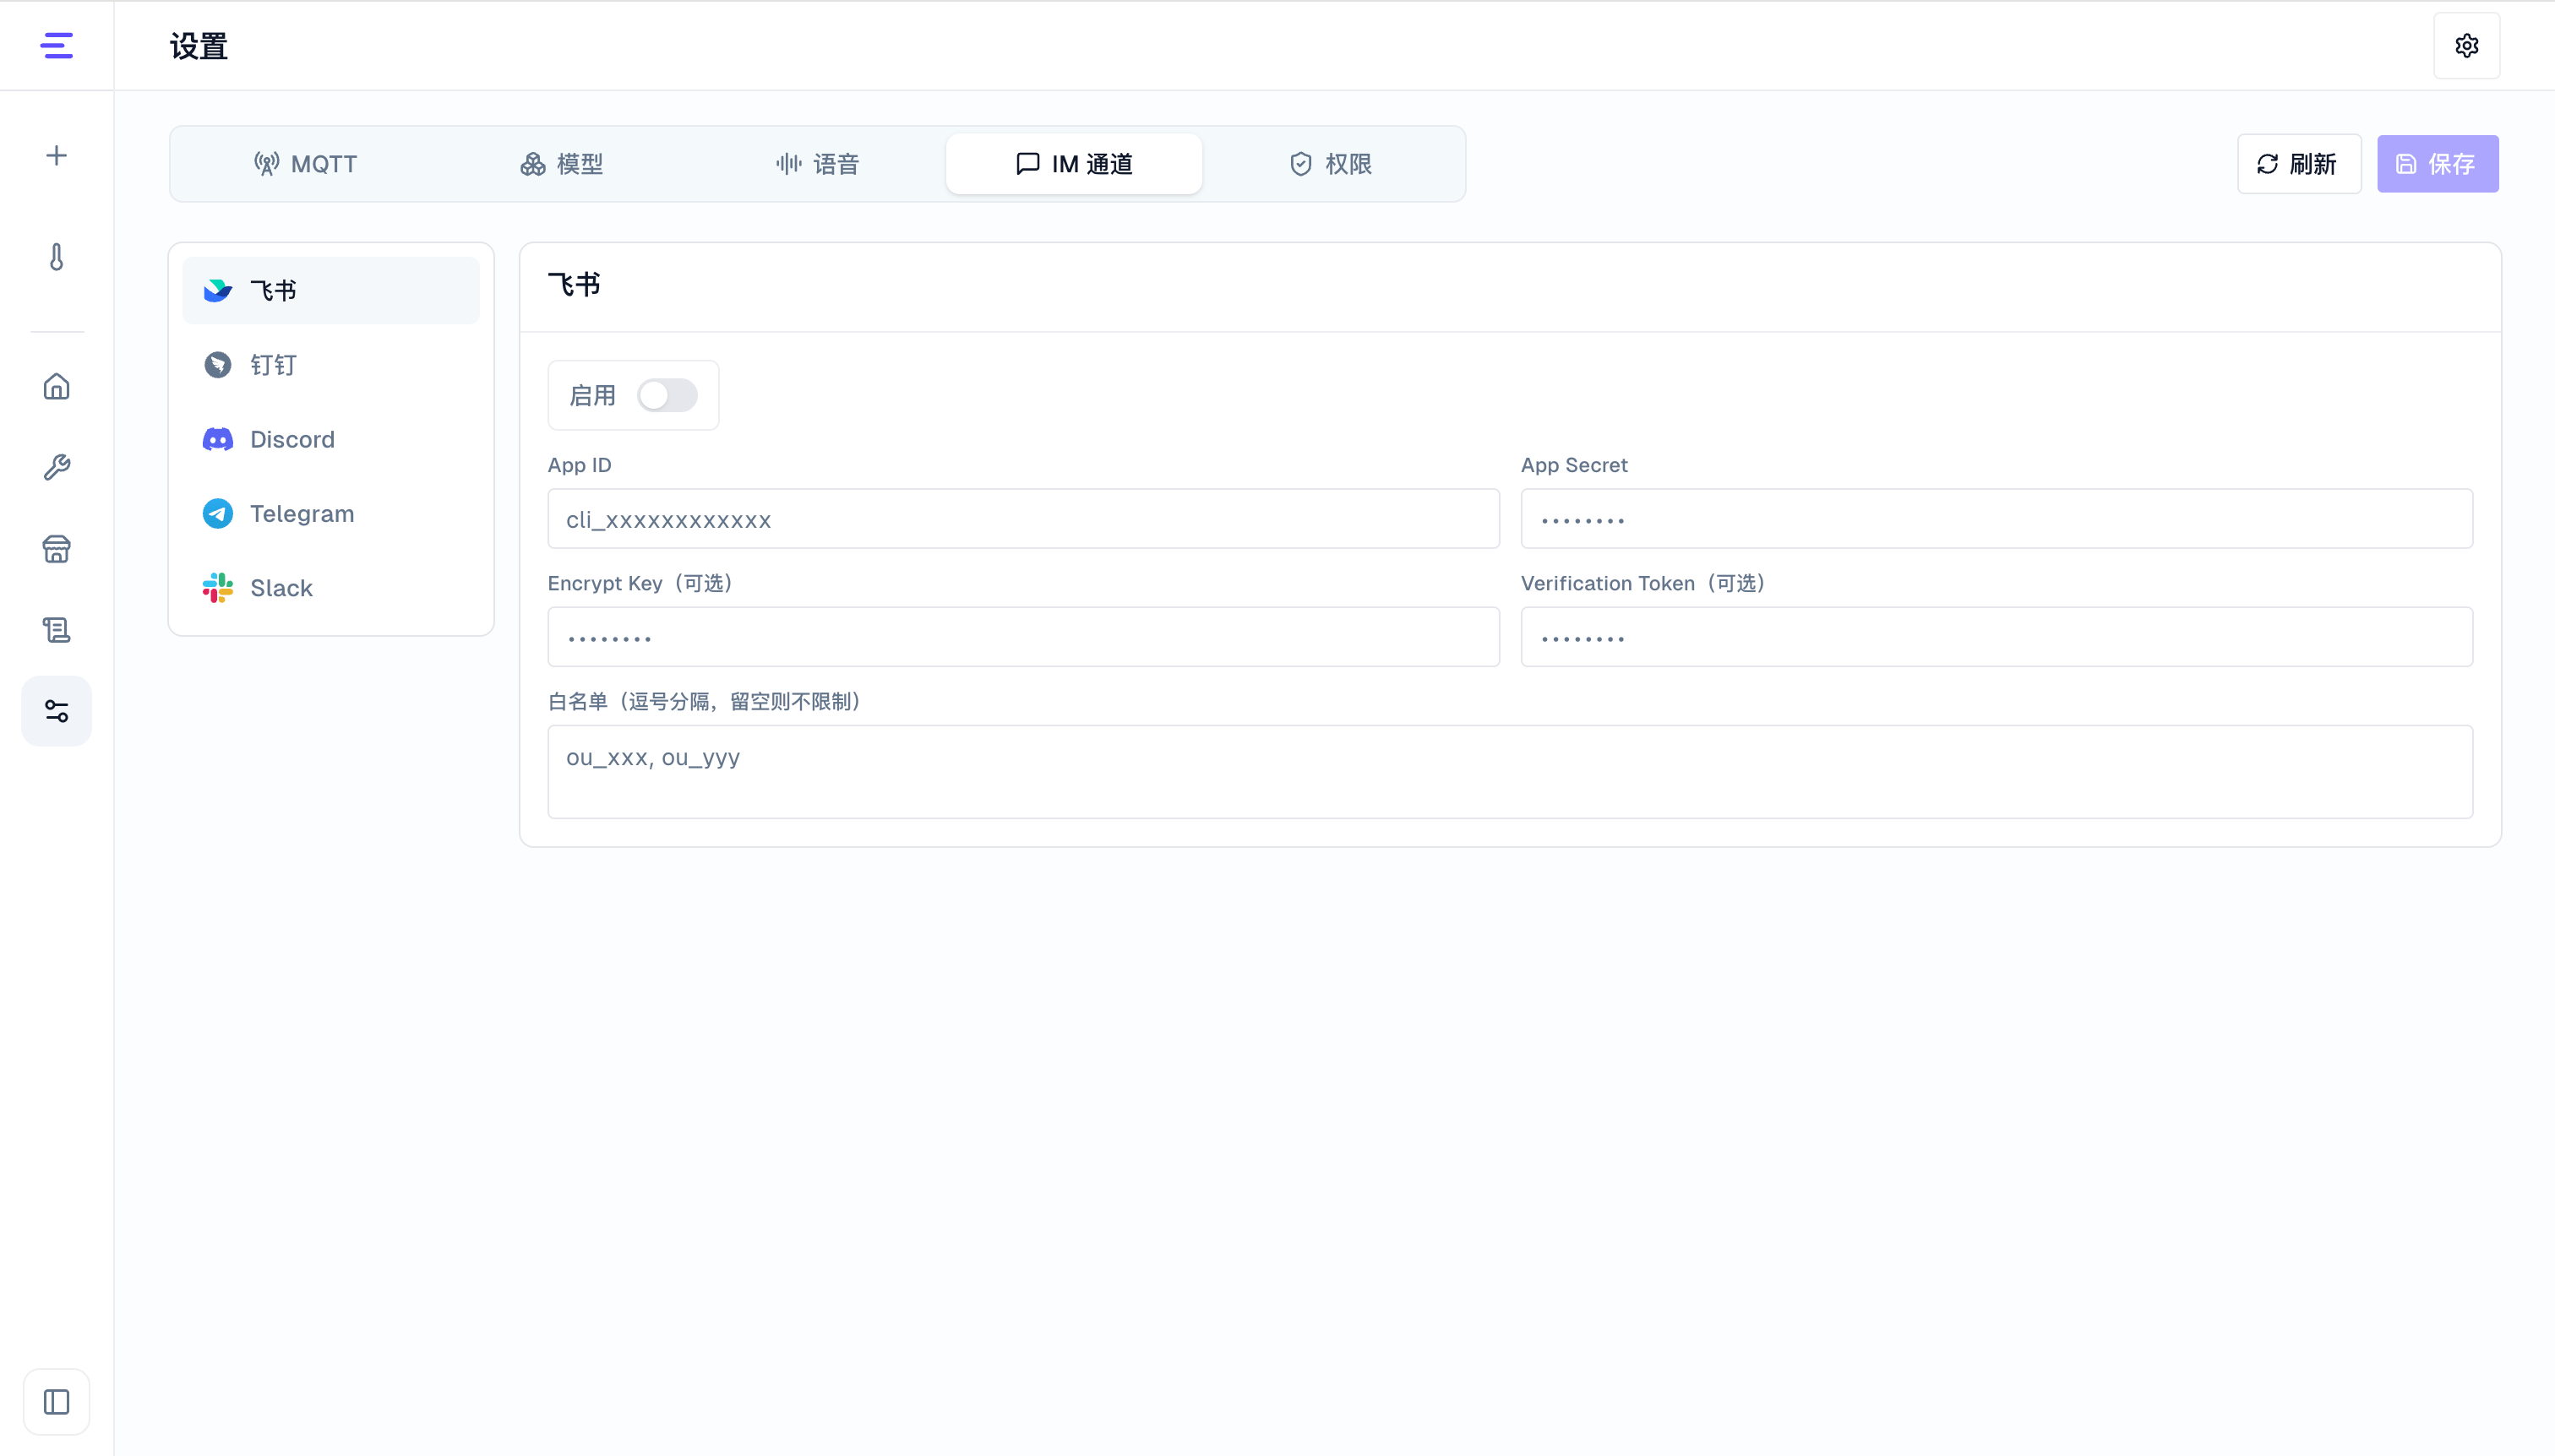Select 钉钉 channel in list
The width and height of the screenshot is (2555, 1456).
pos(331,365)
